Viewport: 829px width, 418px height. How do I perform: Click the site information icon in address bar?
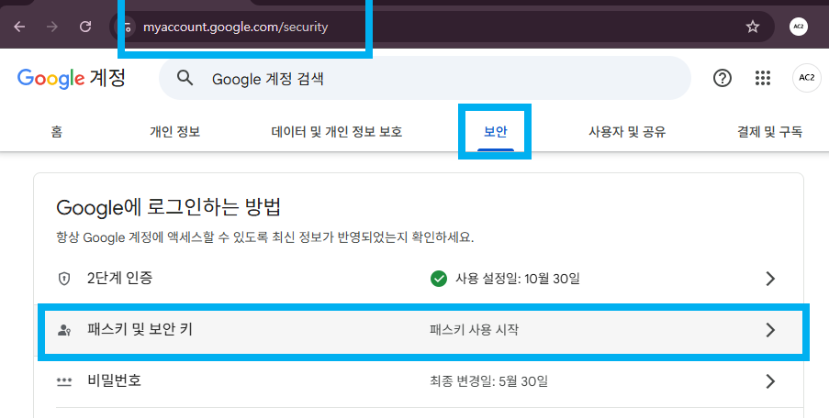click(x=127, y=27)
